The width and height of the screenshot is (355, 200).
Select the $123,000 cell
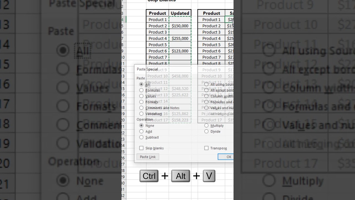click(x=180, y=51)
